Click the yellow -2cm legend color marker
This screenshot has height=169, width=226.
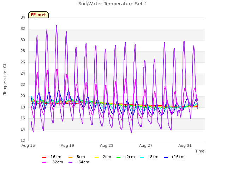click(96, 157)
